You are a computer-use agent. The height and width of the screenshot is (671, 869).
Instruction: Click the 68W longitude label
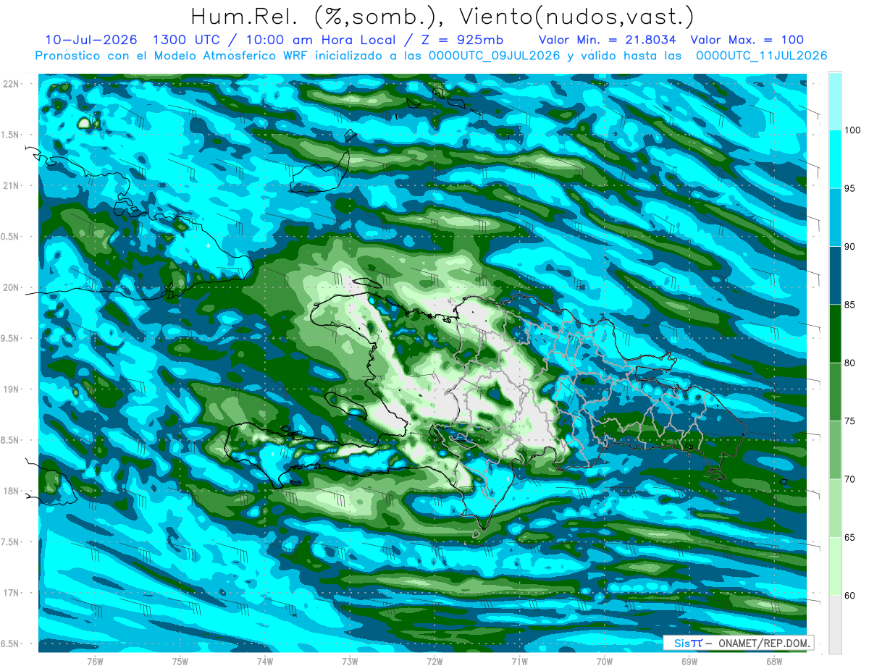(x=774, y=661)
